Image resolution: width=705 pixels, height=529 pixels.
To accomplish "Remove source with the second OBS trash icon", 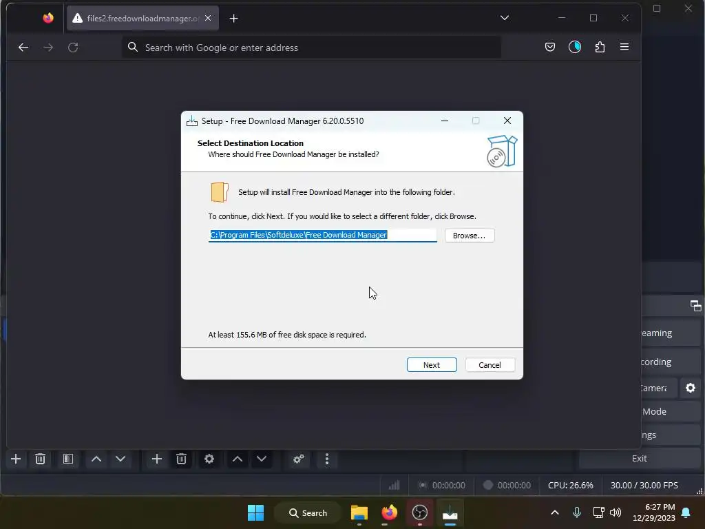I will [181, 459].
